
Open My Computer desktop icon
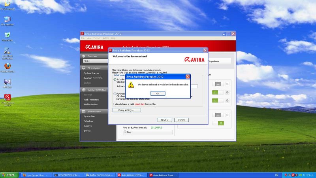(7, 21)
